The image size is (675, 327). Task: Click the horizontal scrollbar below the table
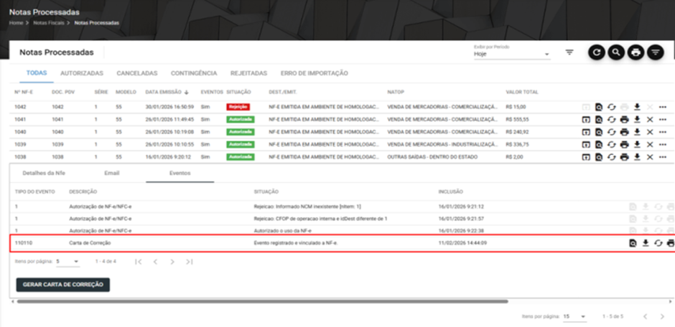tap(263, 302)
